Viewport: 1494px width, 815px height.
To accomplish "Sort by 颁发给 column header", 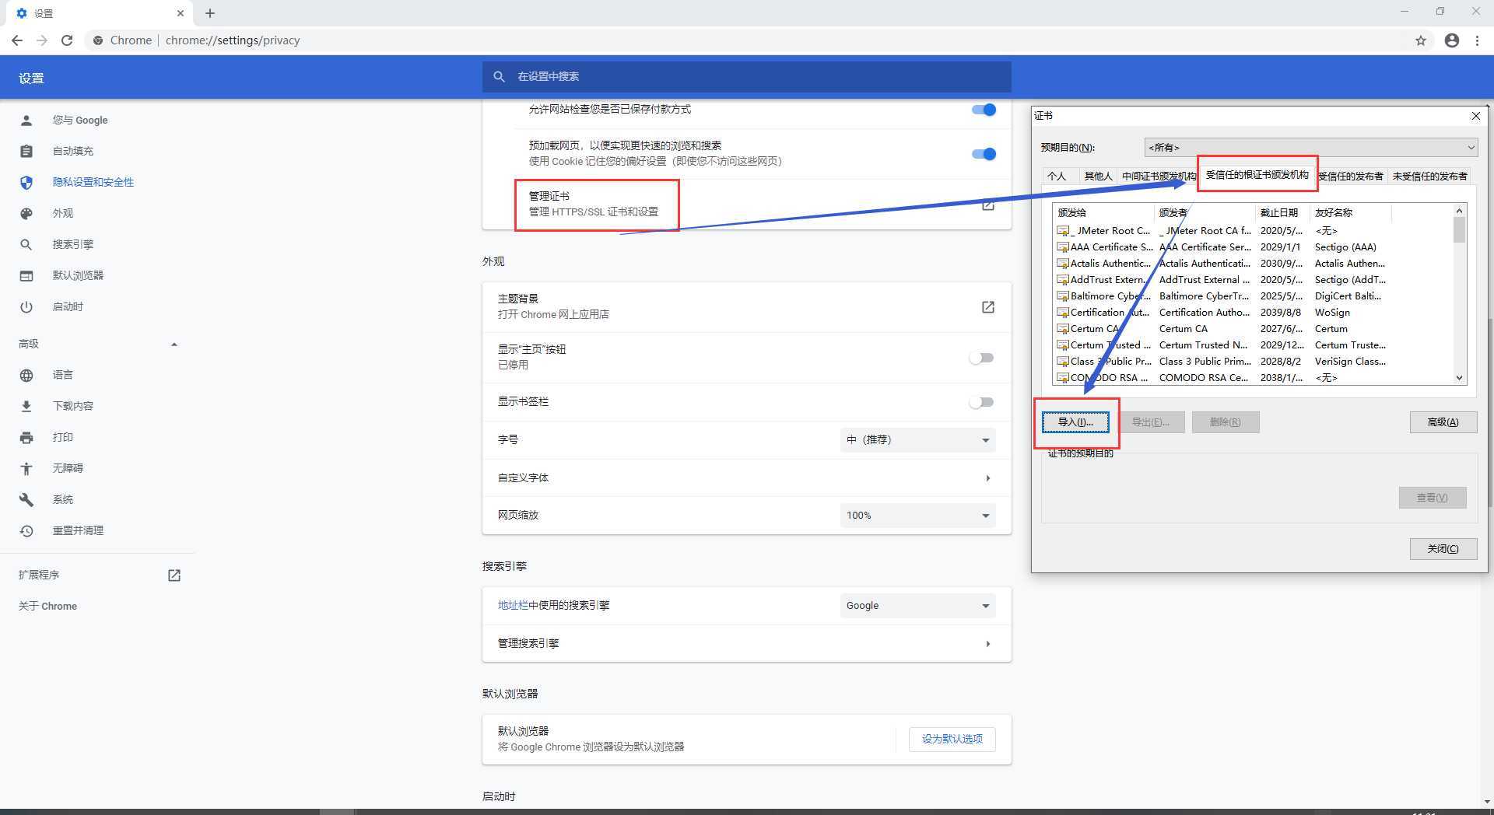I will tap(1103, 212).
